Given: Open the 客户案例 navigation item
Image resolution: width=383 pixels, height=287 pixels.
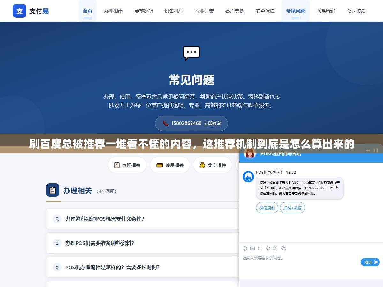Looking at the screenshot, I should click(235, 11).
